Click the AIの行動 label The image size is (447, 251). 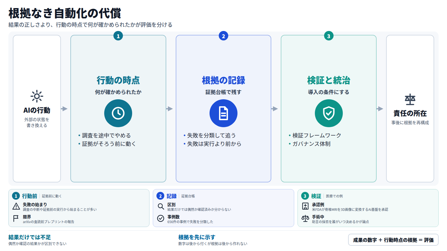37,110
